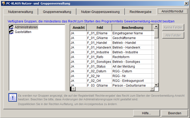The width and height of the screenshot is (190, 118).
Task: Click the Beenden button
Action: pos(175,113)
